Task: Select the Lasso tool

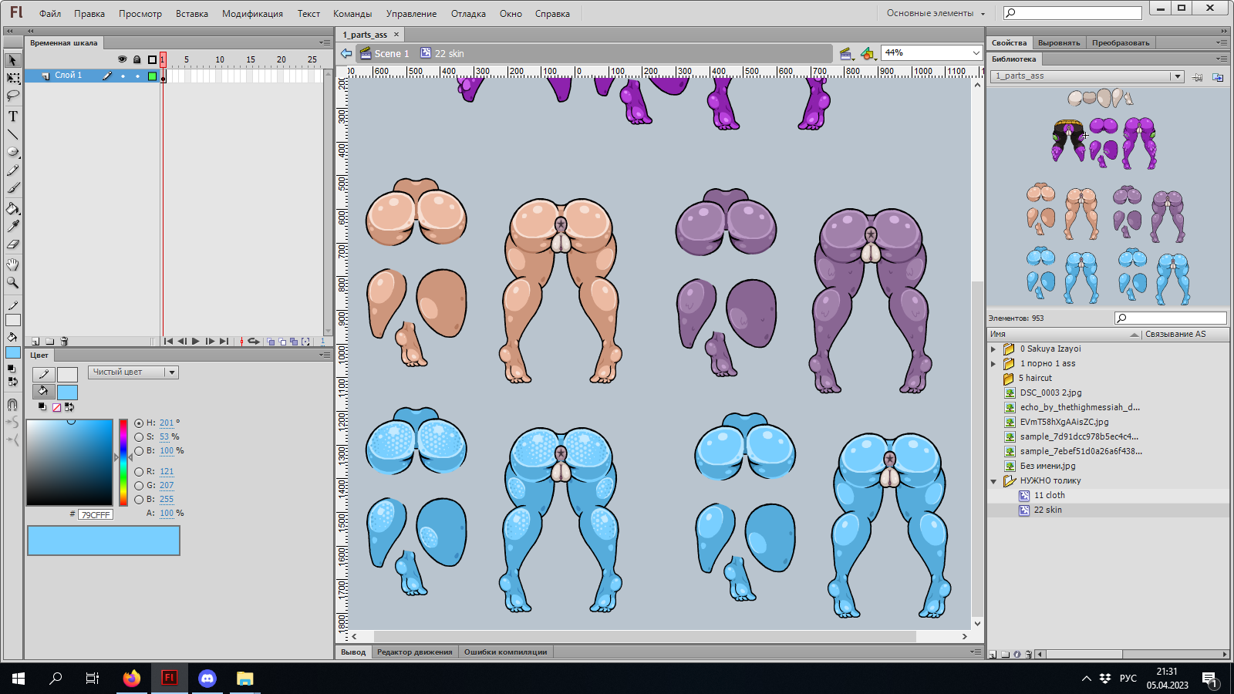Action: tap(12, 96)
